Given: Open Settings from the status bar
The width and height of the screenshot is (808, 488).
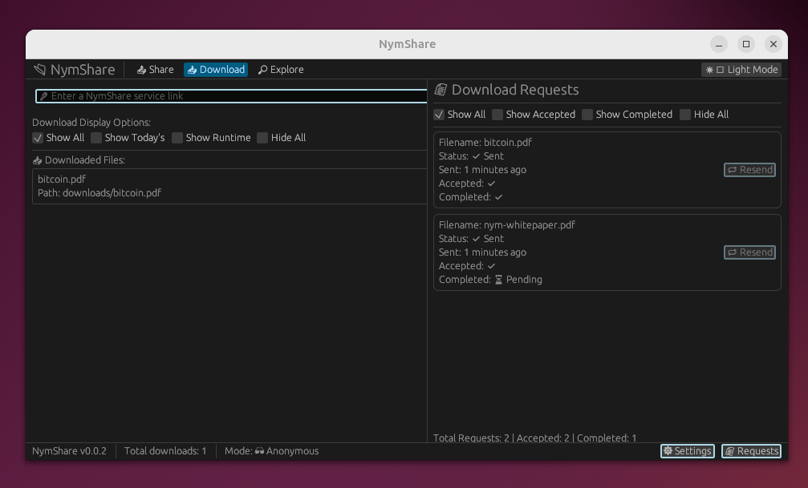Looking at the screenshot, I should pos(687,451).
